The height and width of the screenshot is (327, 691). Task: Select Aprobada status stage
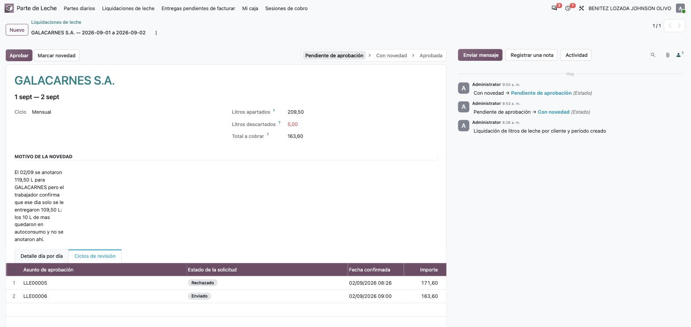(431, 56)
